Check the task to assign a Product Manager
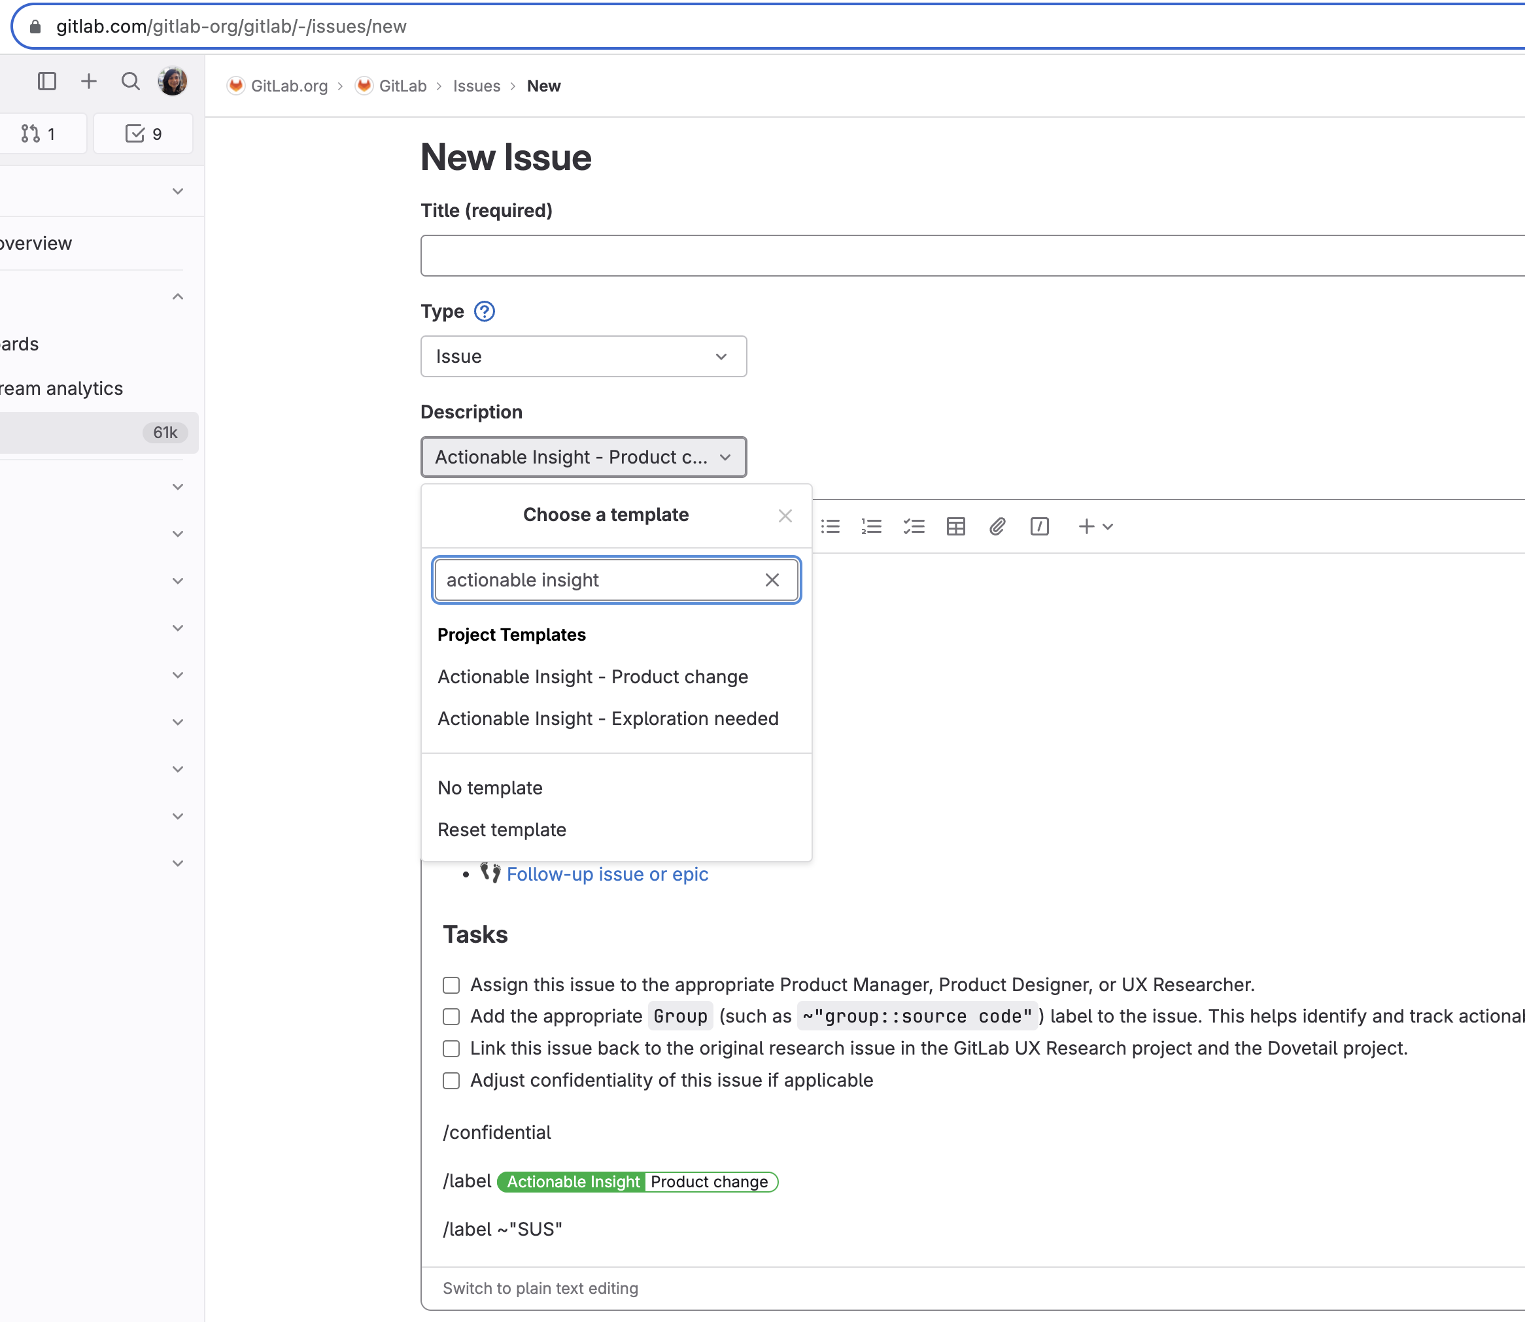This screenshot has height=1322, width=1525. [x=451, y=985]
